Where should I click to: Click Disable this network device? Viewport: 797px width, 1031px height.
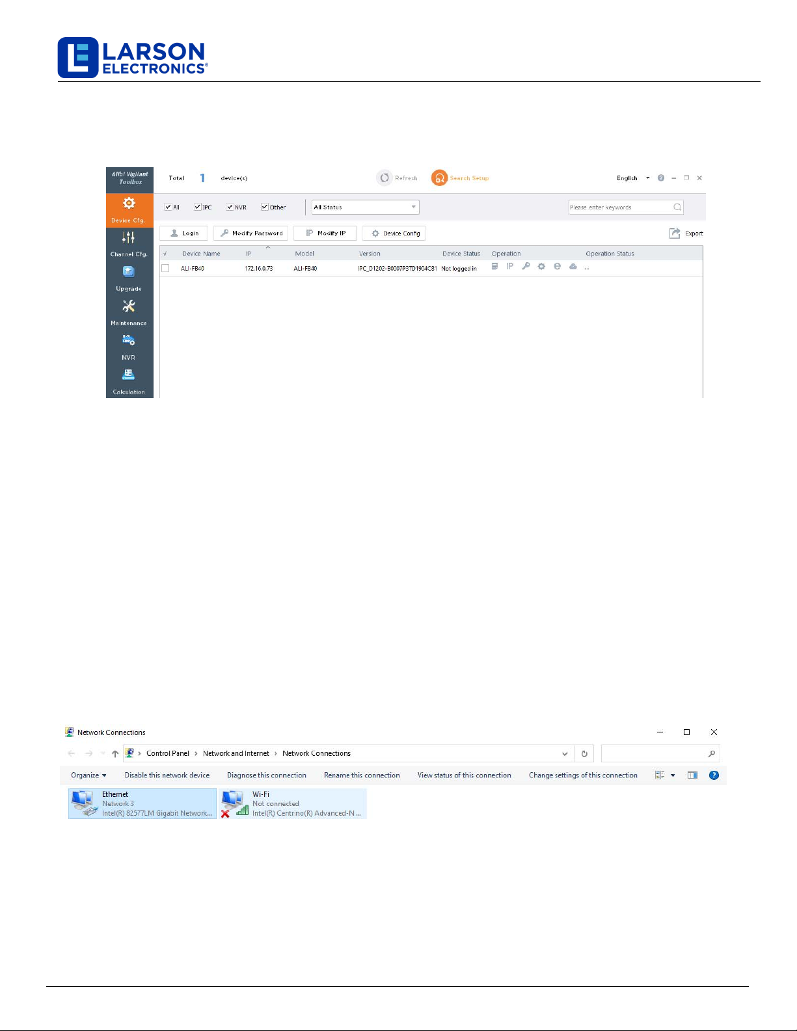(x=167, y=775)
